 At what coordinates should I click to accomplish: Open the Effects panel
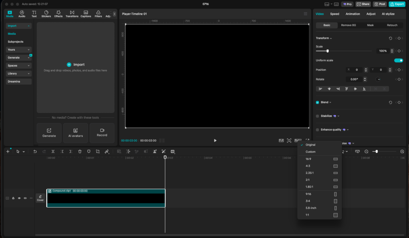coord(58,14)
